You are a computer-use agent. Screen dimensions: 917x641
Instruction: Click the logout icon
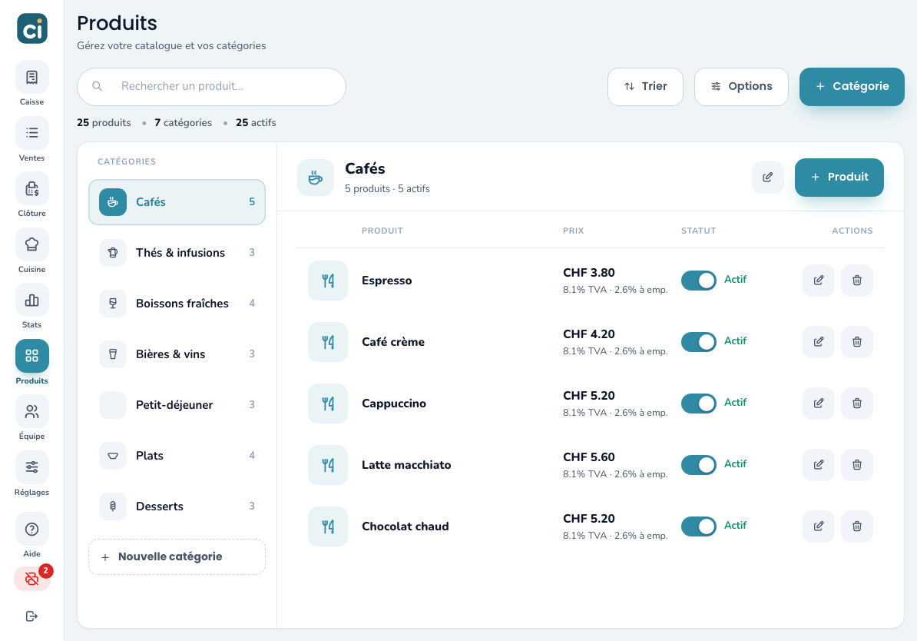pos(32,616)
